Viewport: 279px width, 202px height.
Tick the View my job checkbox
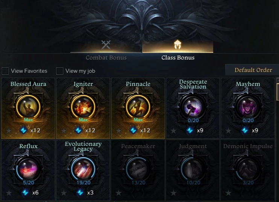coord(60,71)
